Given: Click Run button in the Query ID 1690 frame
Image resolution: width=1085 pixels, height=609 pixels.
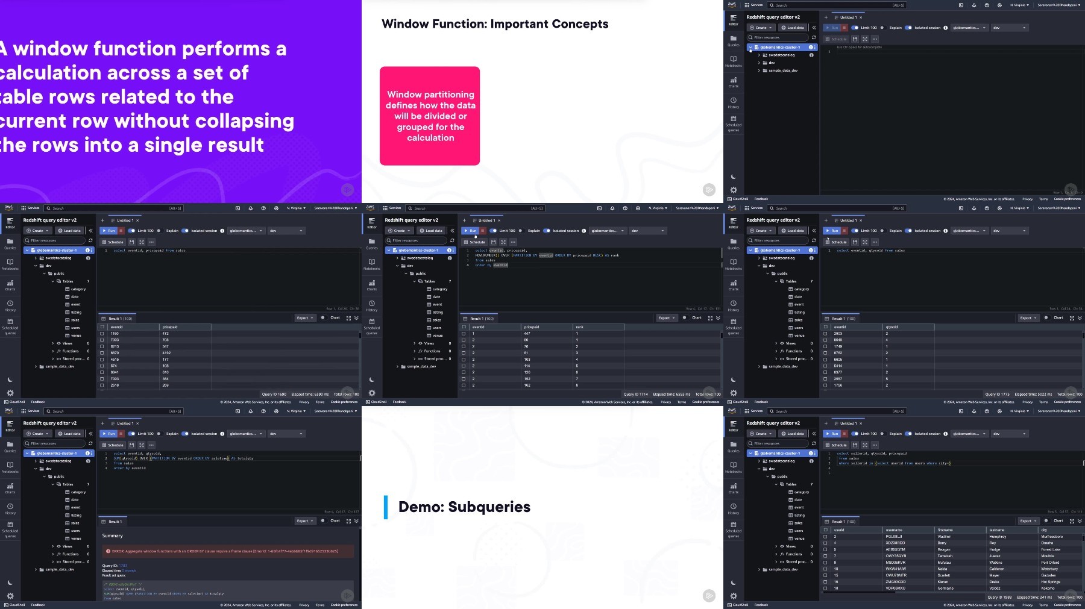Looking at the screenshot, I should tap(108, 231).
